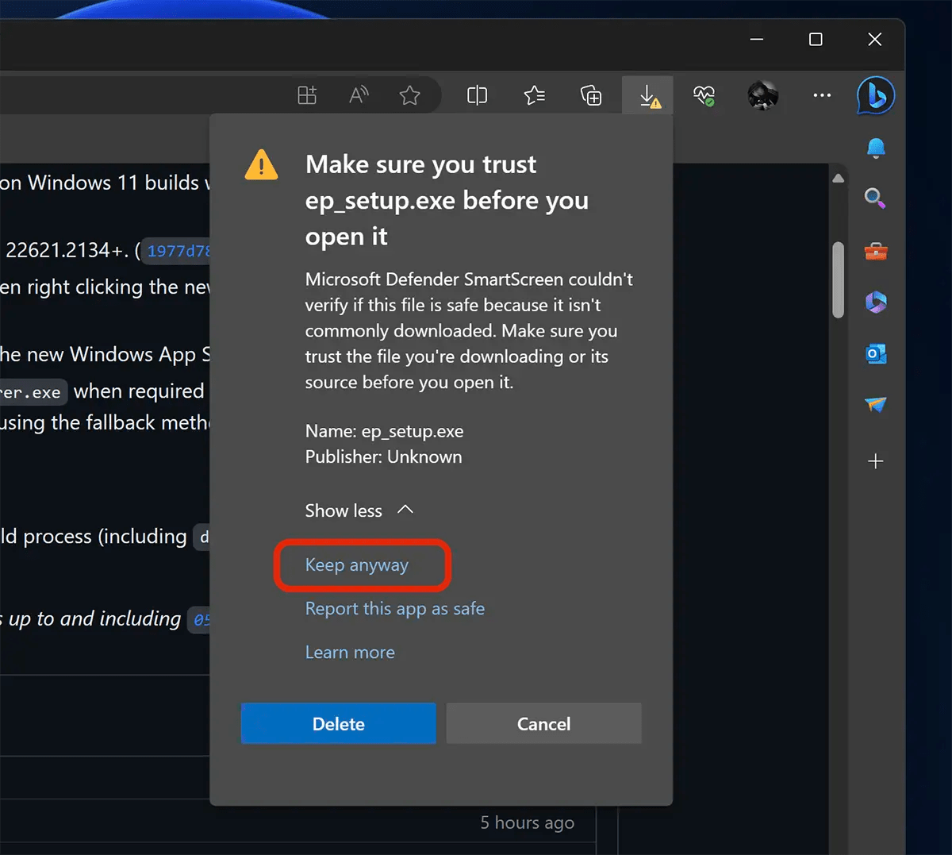Open the sidebar search tool
The width and height of the screenshot is (952, 855).
tap(875, 199)
